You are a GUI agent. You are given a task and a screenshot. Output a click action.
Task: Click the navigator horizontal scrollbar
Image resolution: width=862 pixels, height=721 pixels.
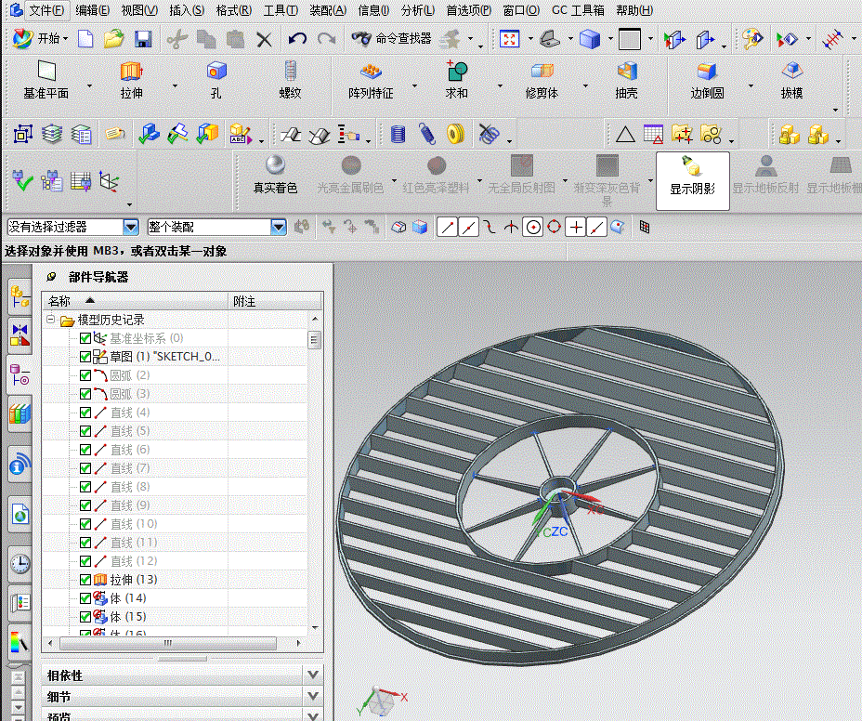click(x=168, y=642)
